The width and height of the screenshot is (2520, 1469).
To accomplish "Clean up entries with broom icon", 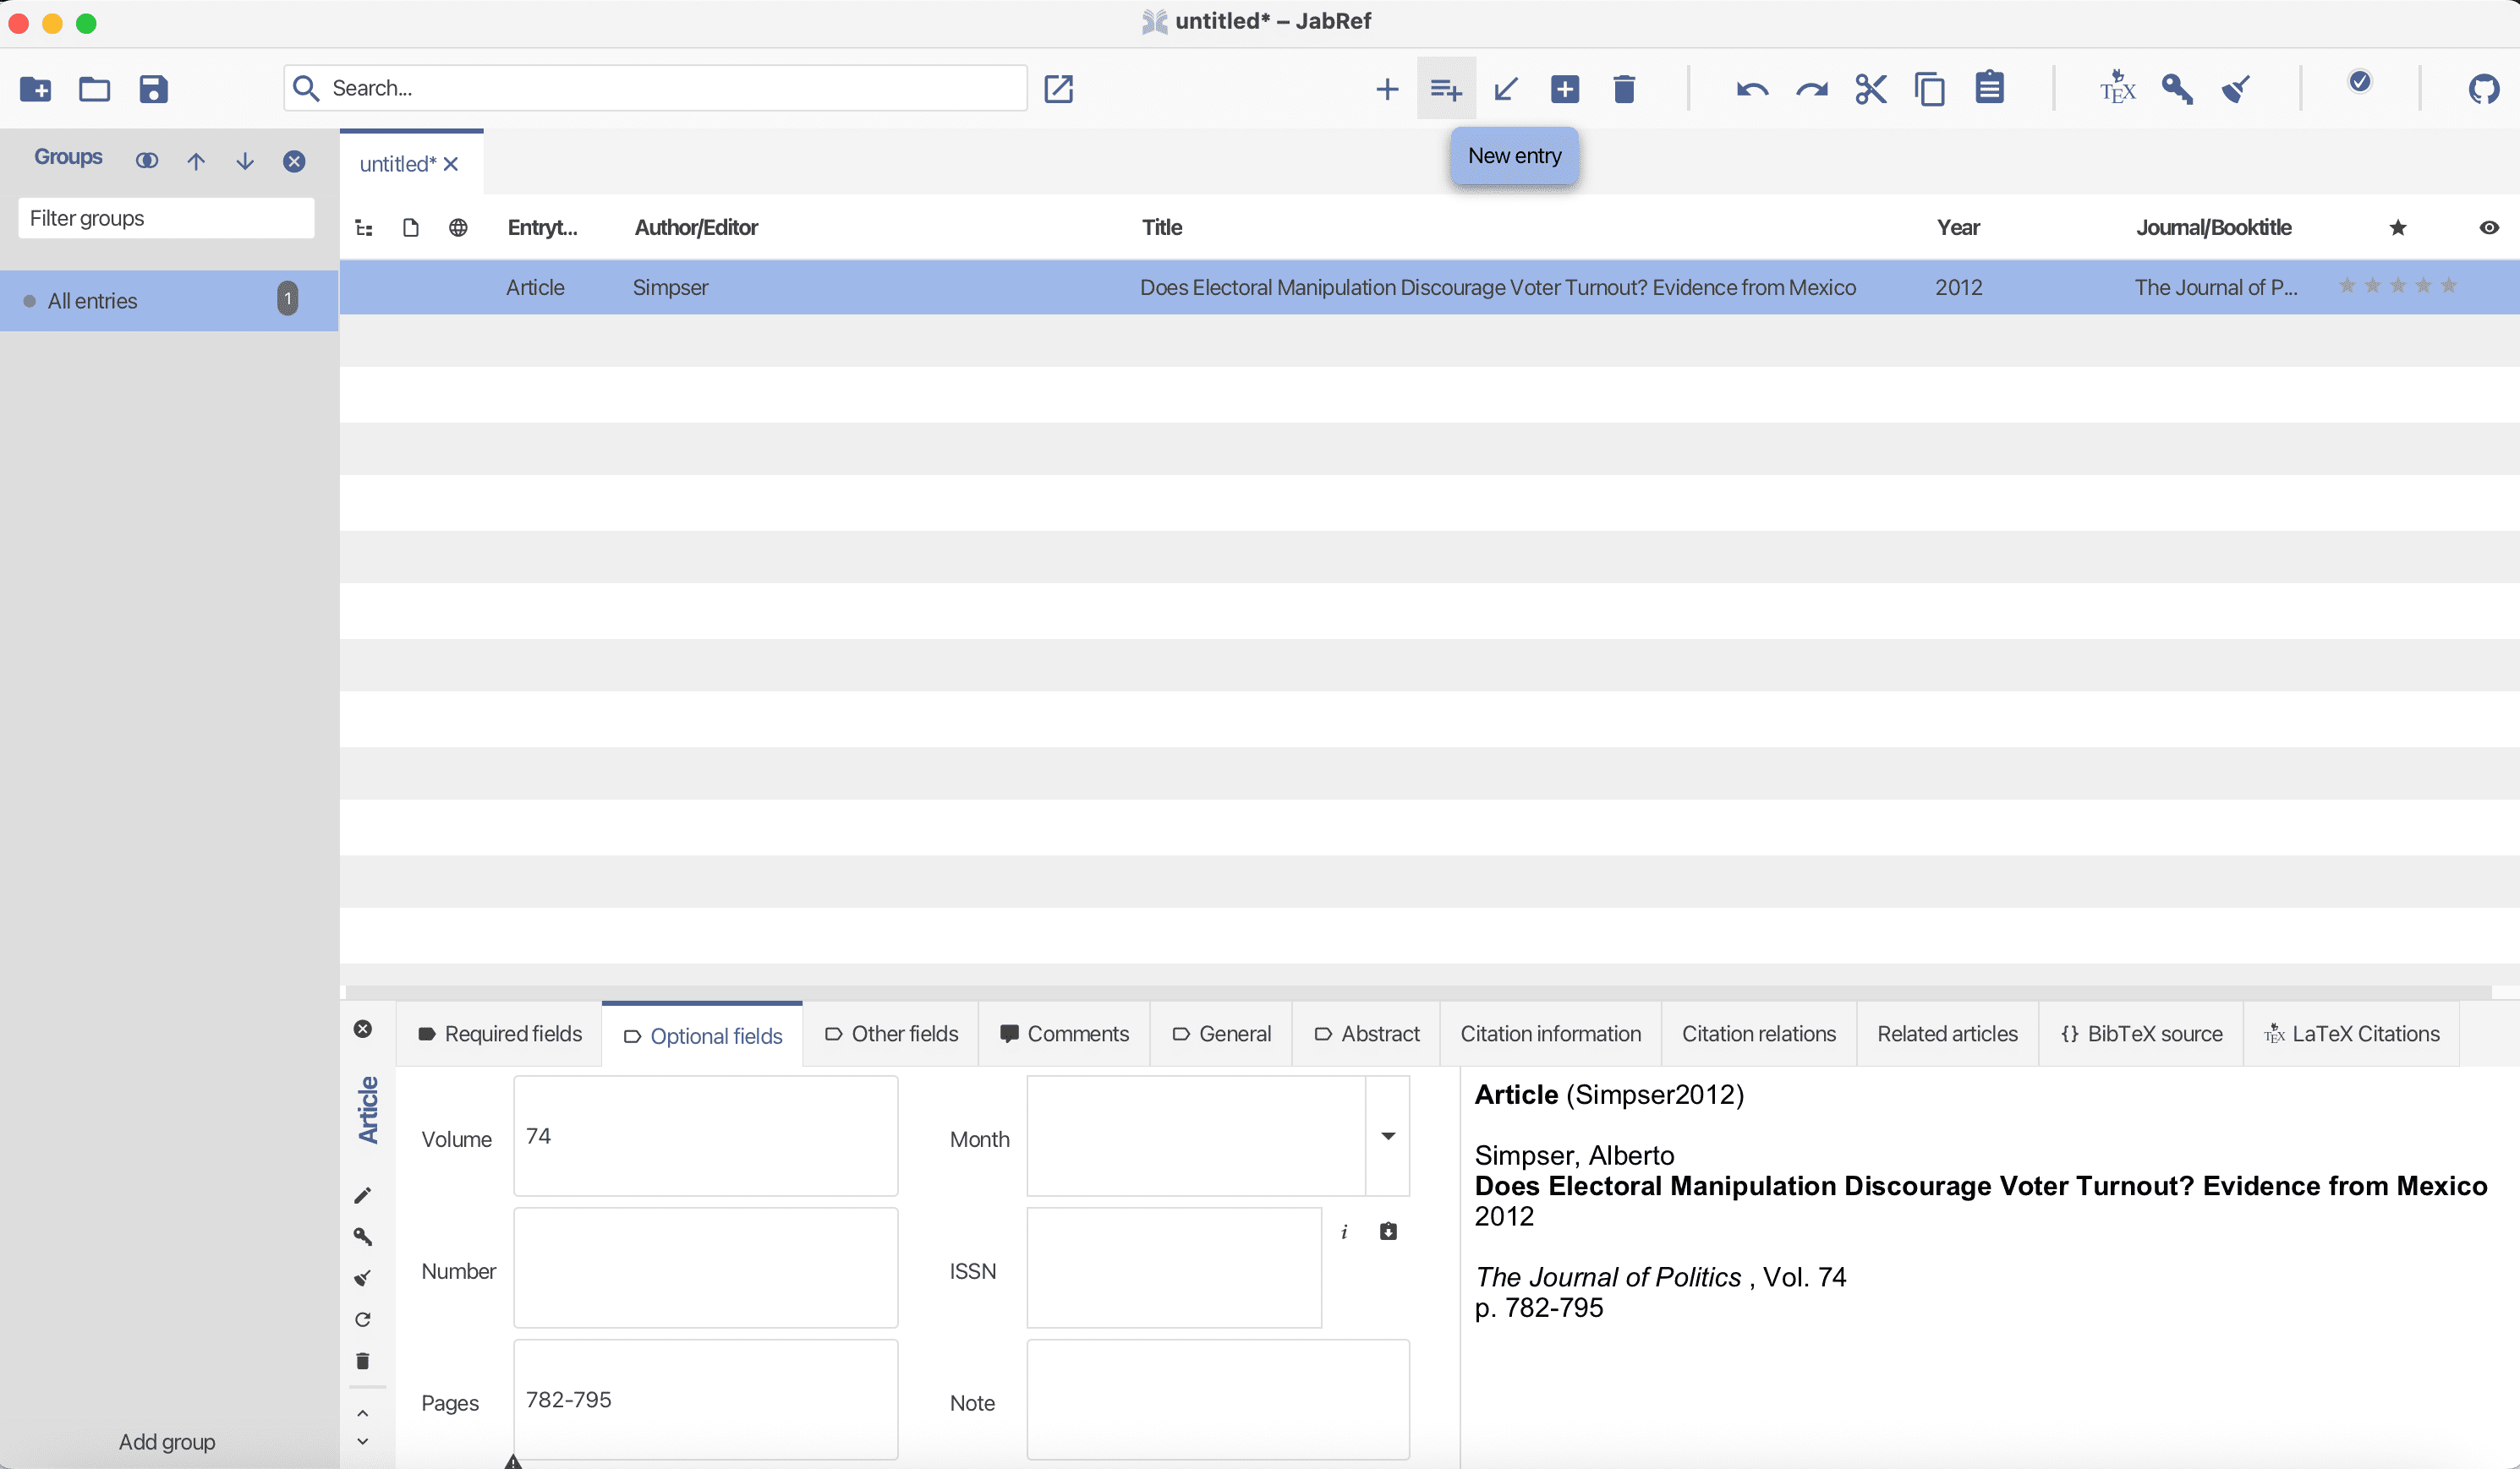I will 2236,89.
